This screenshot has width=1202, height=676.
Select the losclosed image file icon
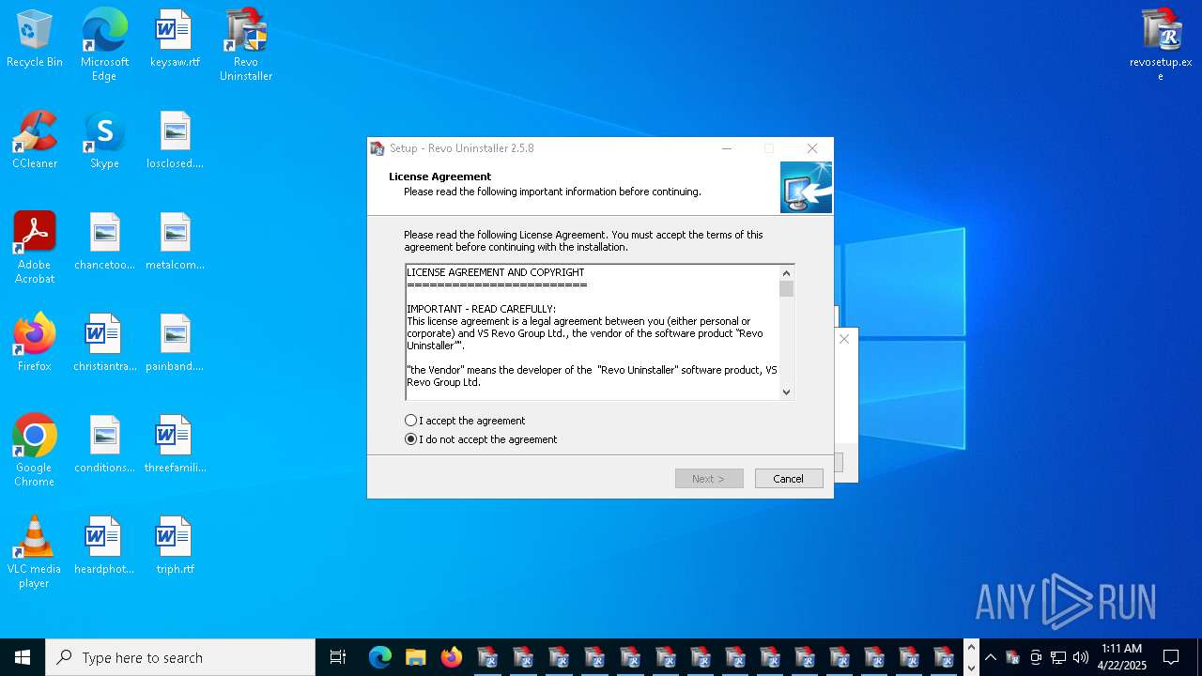175,141
